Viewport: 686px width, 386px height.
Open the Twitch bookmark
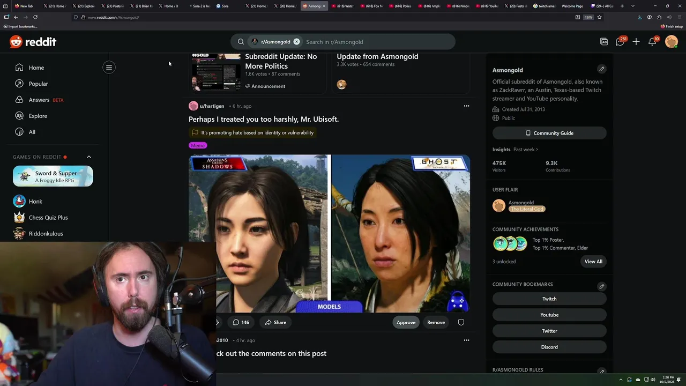(x=549, y=299)
